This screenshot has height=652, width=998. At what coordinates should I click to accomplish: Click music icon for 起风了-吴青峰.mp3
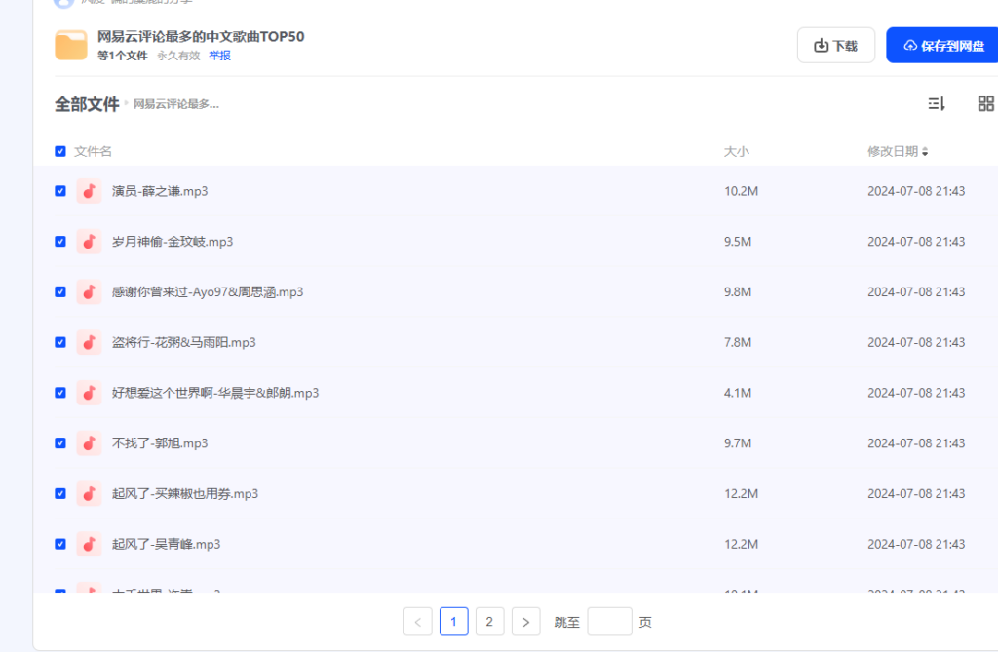pyautogui.click(x=89, y=544)
